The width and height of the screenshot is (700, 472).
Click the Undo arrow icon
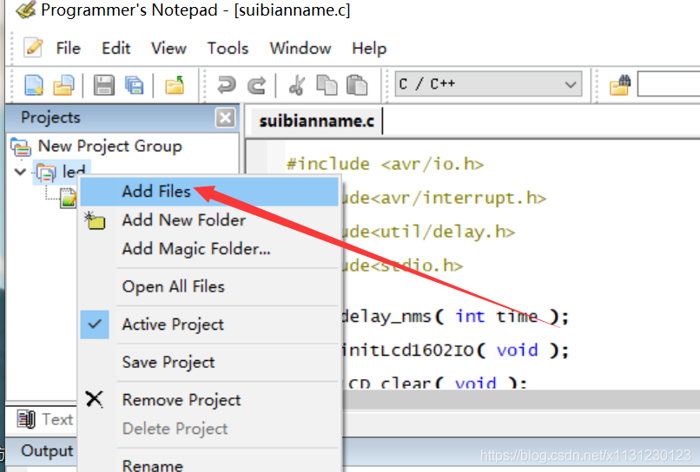coord(227,85)
